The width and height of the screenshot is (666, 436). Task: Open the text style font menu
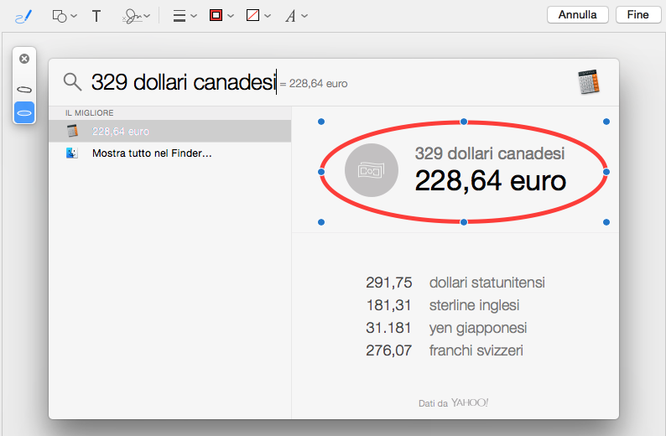point(290,16)
